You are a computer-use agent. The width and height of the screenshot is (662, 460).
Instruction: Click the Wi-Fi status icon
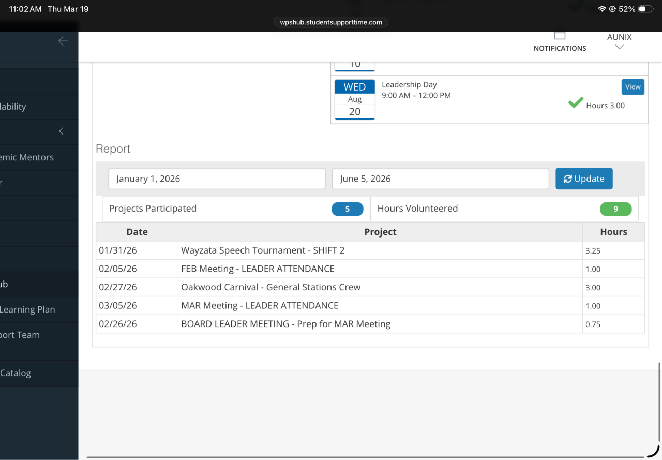601,9
